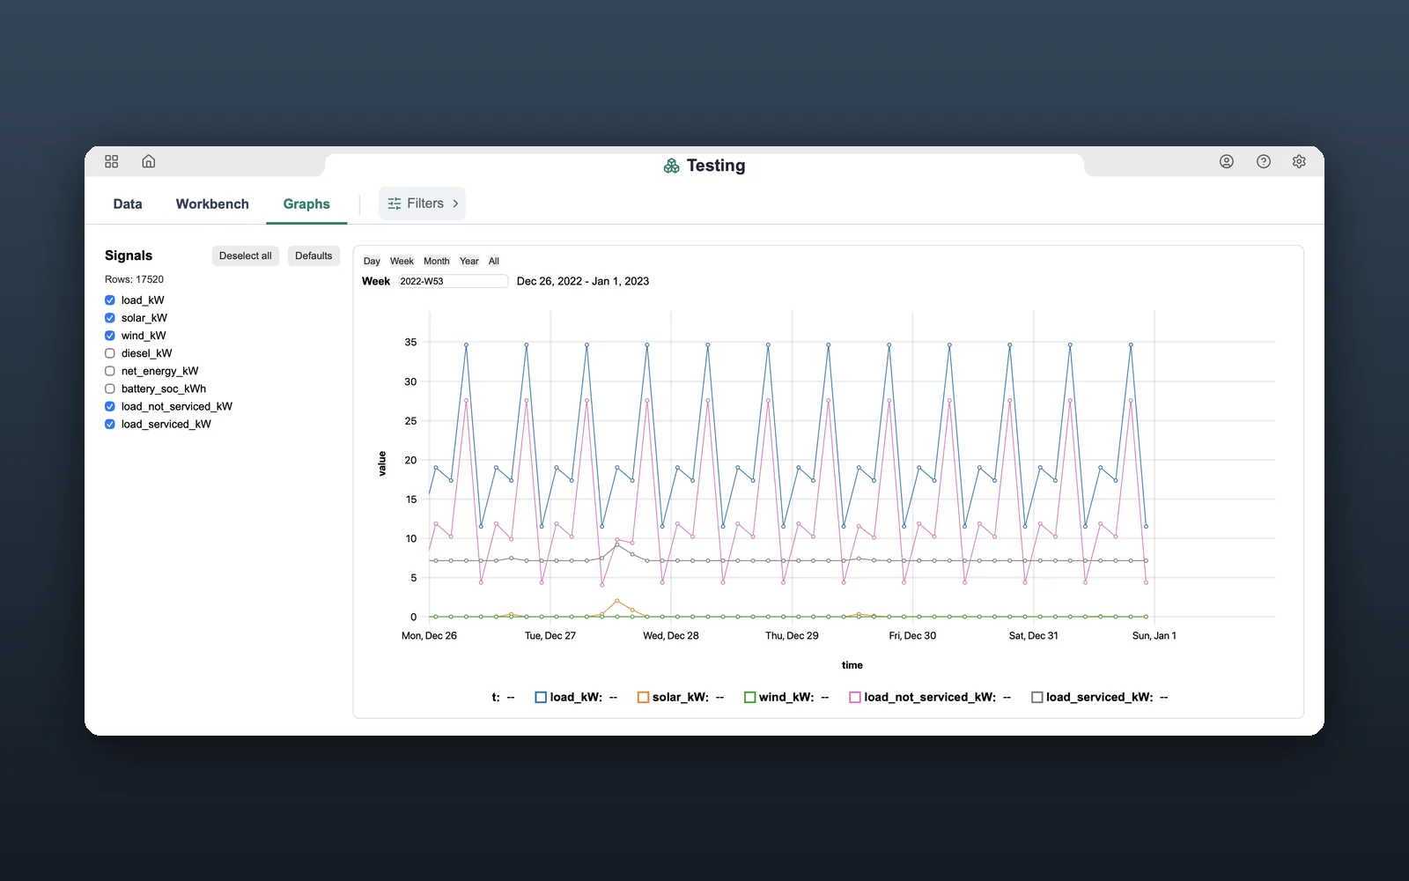Open the apps grid icon
Image resolution: width=1409 pixels, height=881 pixels.
pyautogui.click(x=111, y=161)
